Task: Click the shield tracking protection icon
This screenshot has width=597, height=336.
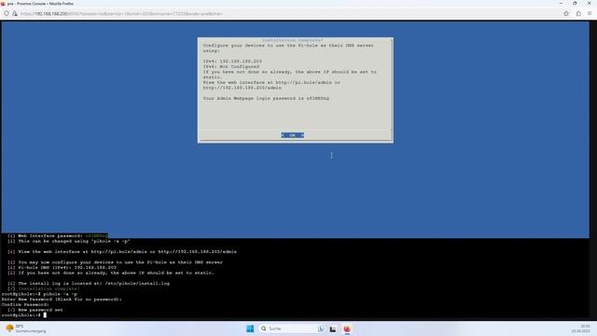Action: (x=7, y=14)
